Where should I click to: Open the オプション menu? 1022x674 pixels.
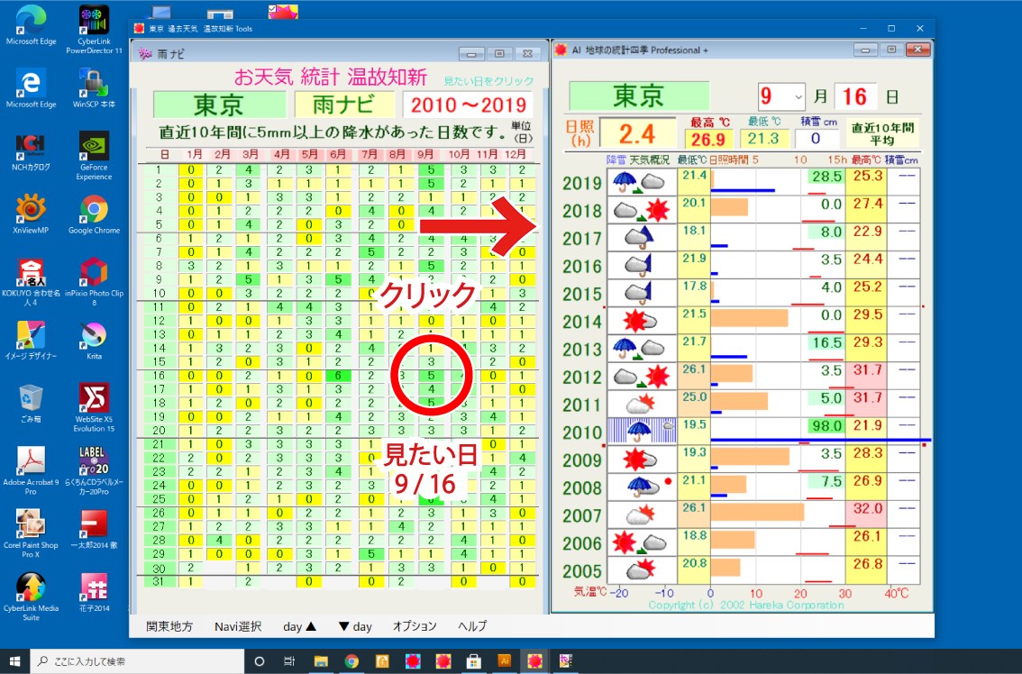click(415, 625)
